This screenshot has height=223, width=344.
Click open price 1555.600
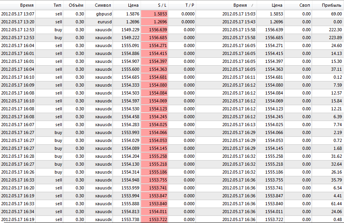130,70
